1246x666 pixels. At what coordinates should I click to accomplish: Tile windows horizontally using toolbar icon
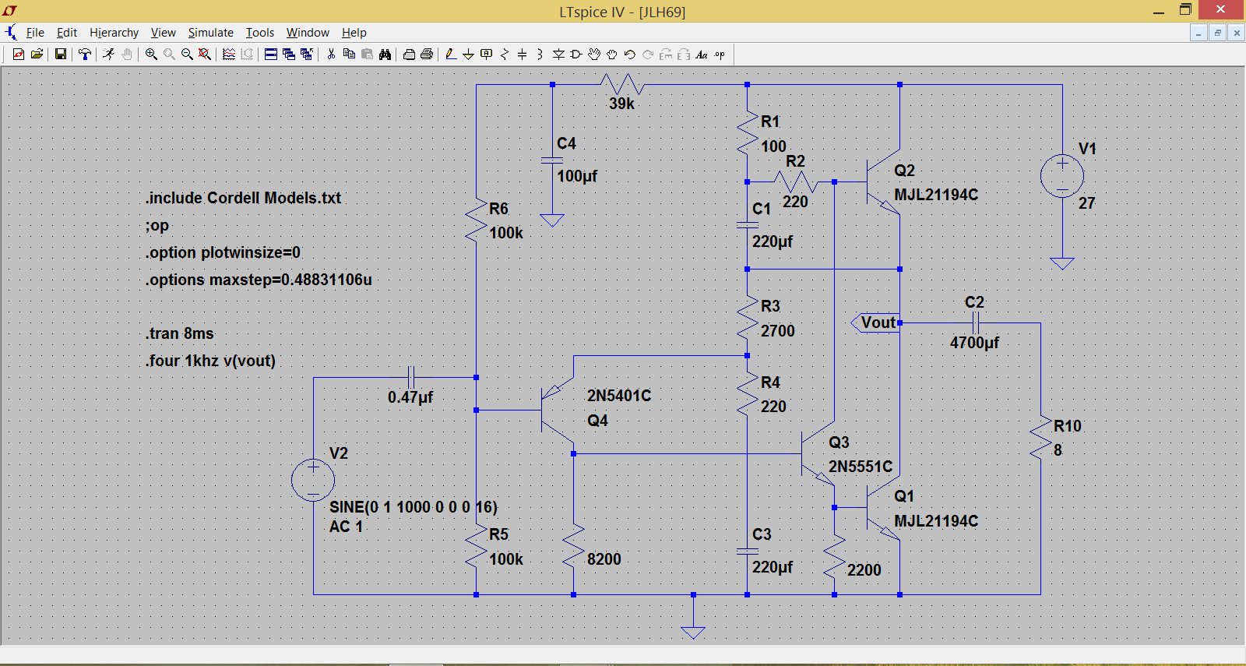271,54
